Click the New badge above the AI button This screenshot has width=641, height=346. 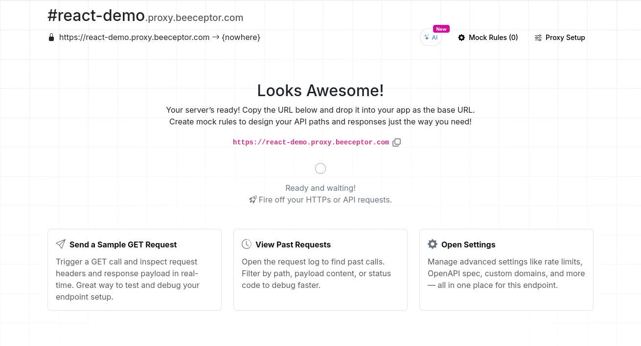441,29
